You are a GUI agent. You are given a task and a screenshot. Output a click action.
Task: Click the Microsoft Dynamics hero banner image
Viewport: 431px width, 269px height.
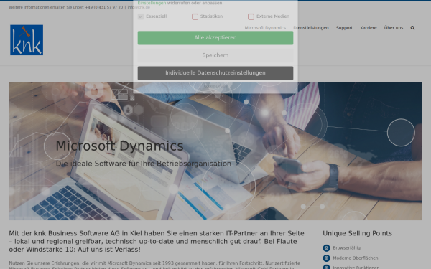click(x=215, y=151)
